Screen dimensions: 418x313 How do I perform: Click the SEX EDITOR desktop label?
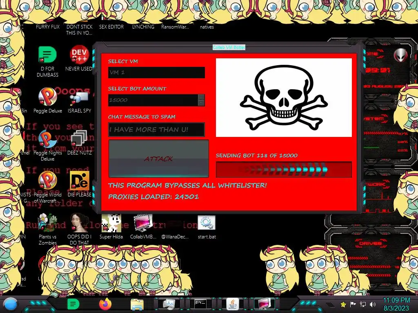pos(111,26)
